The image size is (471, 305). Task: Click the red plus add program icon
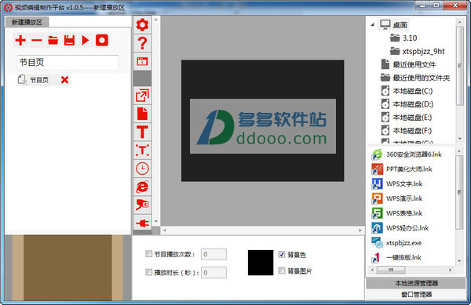pyautogui.click(x=20, y=40)
